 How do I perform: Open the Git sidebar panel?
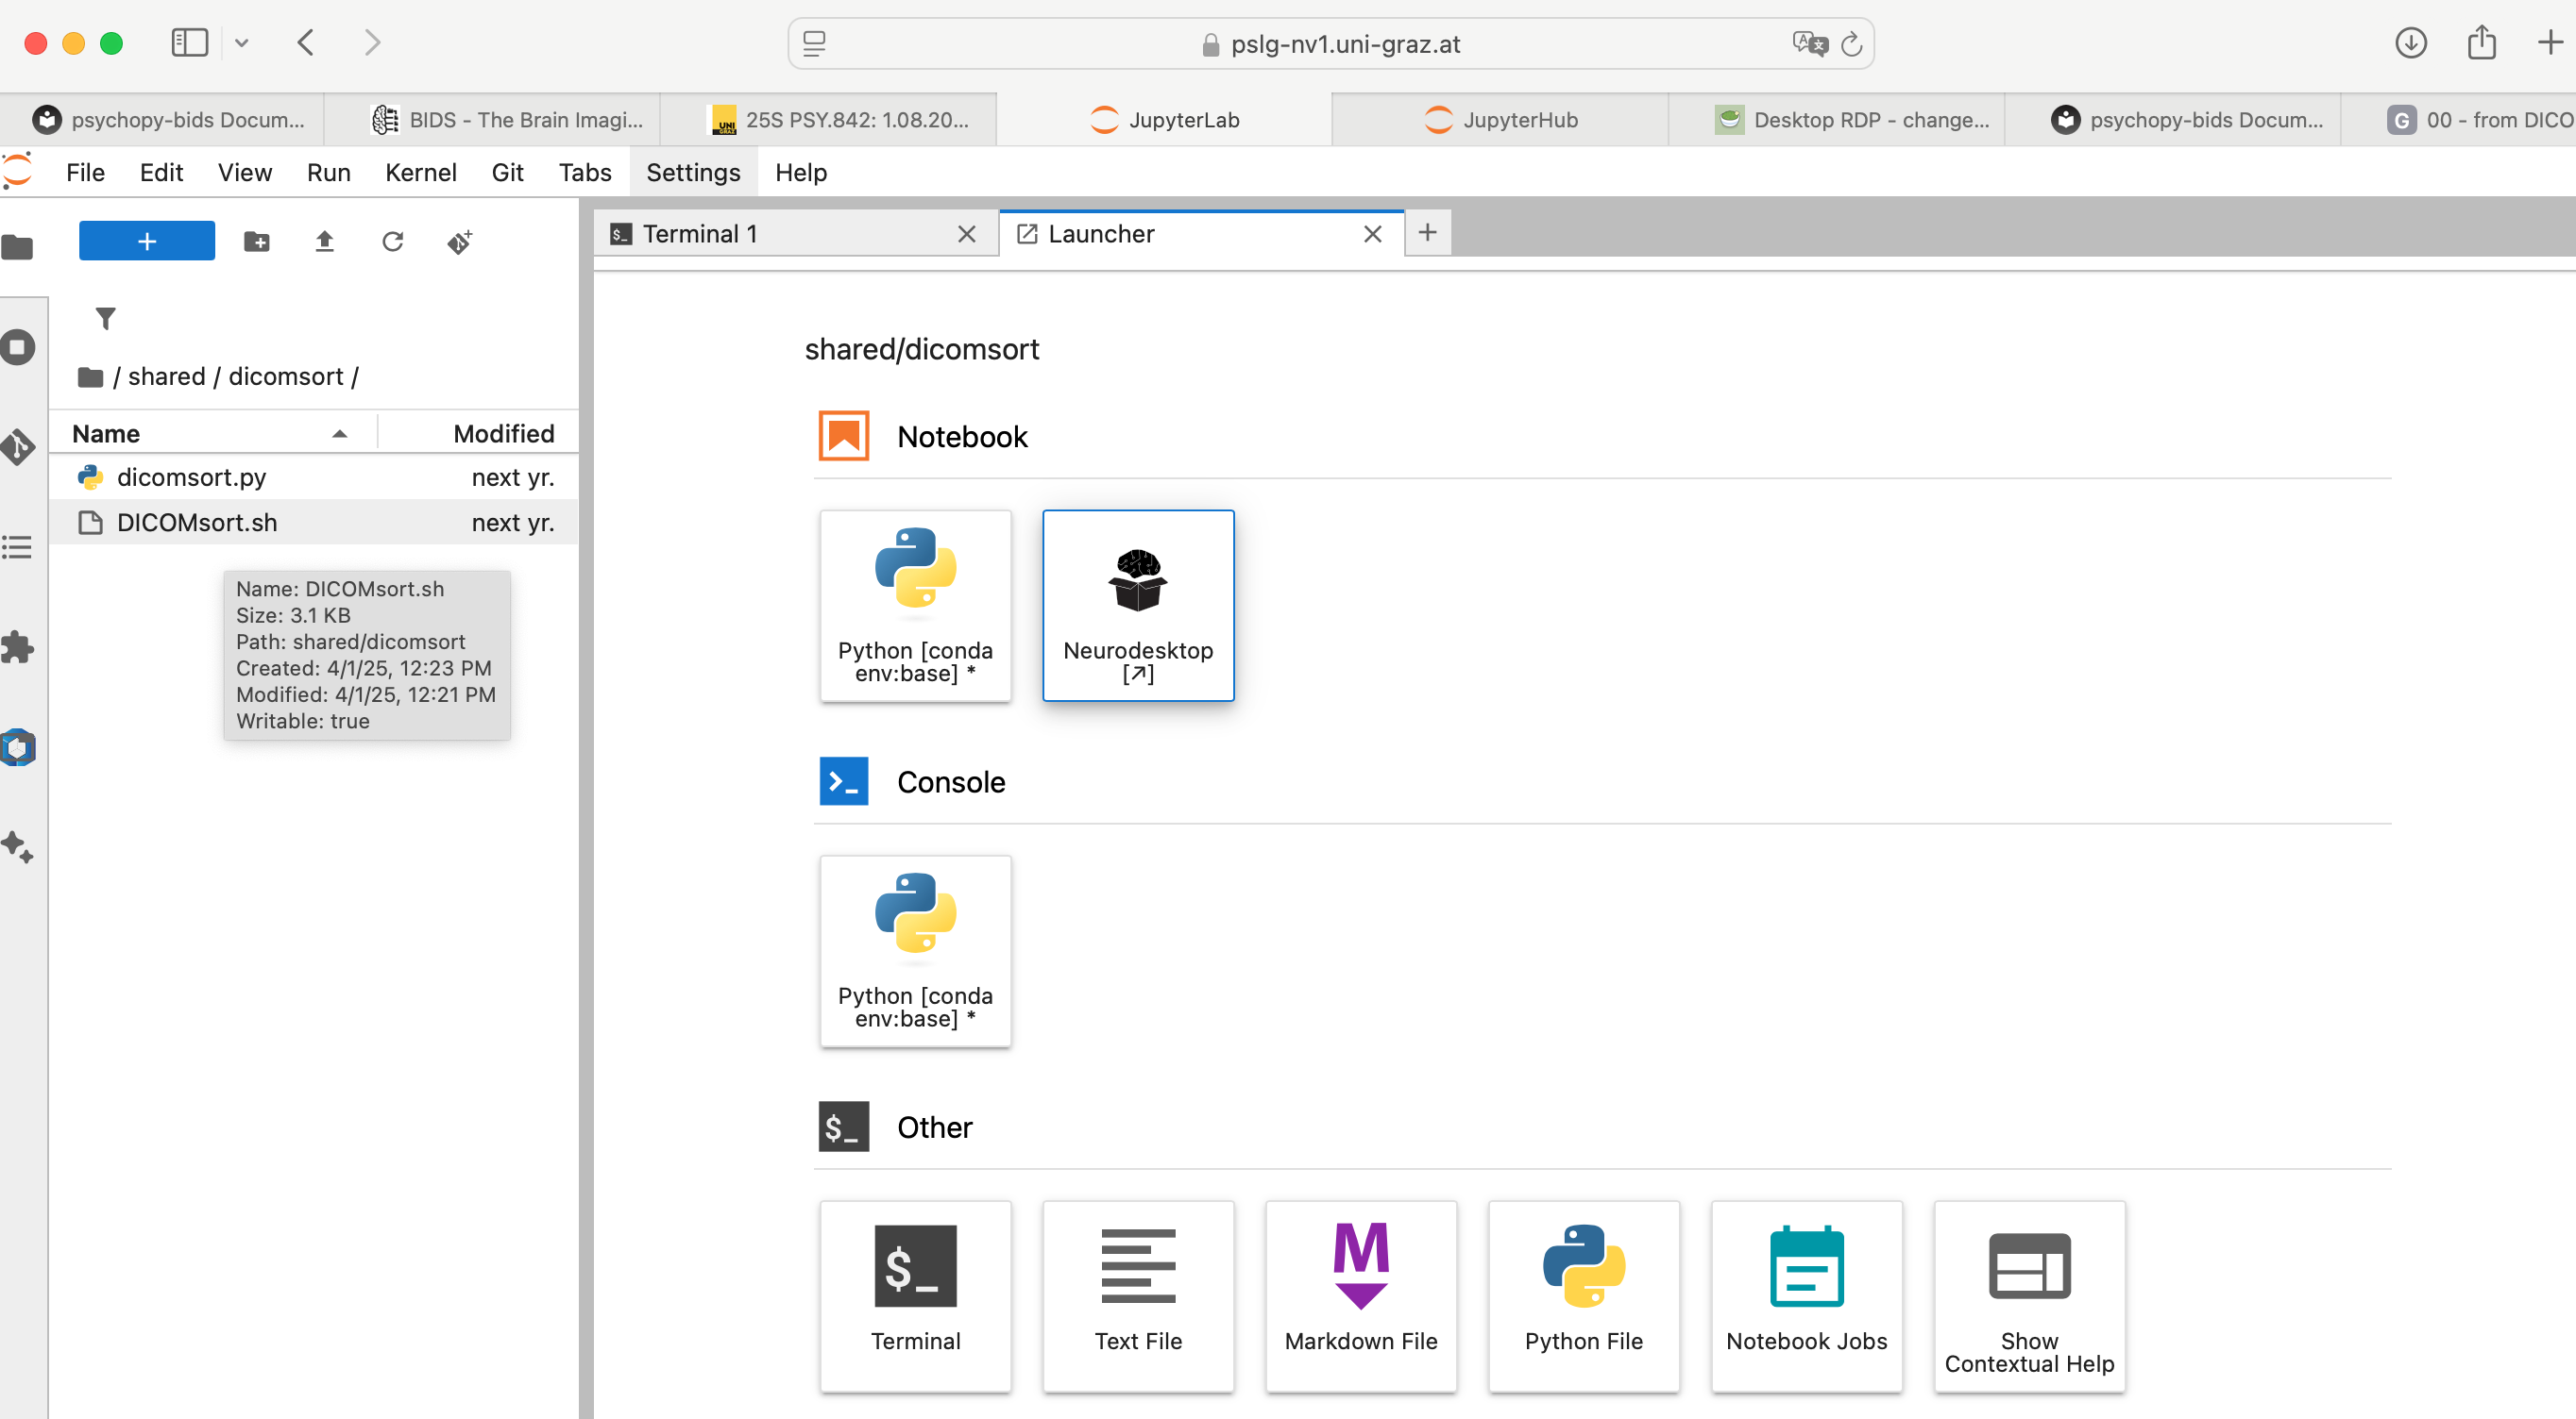coord(17,446)
